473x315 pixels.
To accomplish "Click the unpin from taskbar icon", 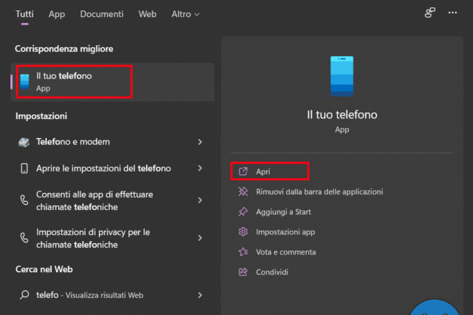I will click(243, 192).
